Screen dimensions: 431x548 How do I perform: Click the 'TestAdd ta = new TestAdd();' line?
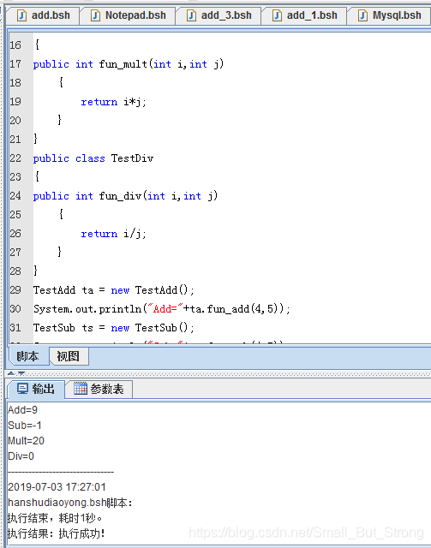click(114, 290)
